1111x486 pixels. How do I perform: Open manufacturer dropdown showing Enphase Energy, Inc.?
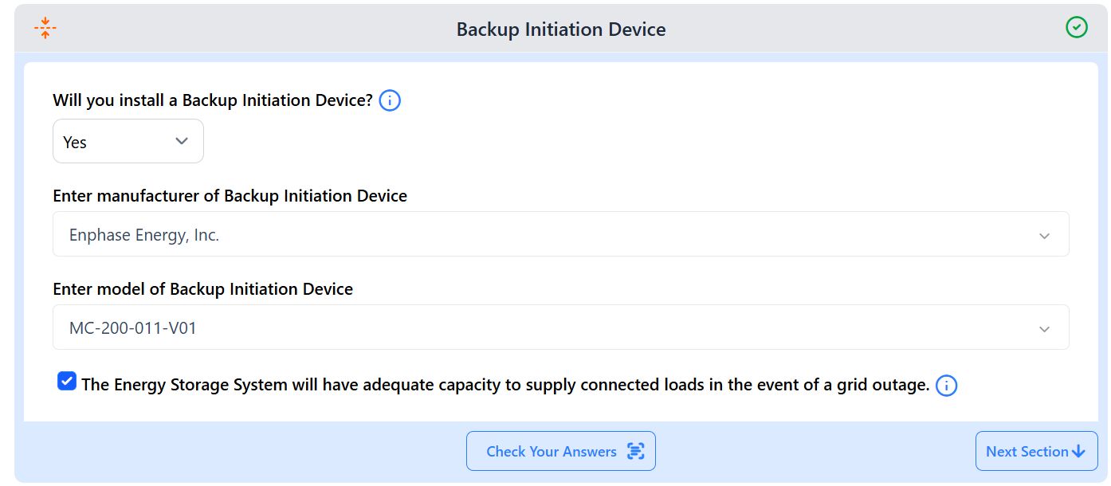click(561, 234)
